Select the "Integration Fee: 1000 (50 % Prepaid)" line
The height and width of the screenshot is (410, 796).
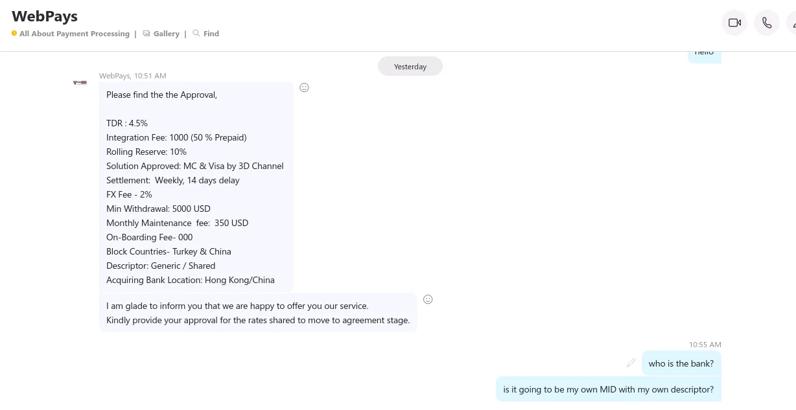(176, 137)
